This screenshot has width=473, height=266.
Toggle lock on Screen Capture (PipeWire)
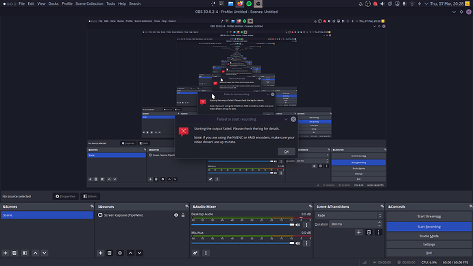point(183,215)
